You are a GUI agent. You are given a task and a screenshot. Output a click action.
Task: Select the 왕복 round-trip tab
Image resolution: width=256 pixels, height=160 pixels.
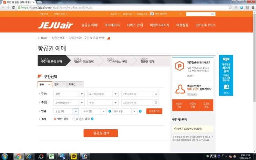click(45, 84)
